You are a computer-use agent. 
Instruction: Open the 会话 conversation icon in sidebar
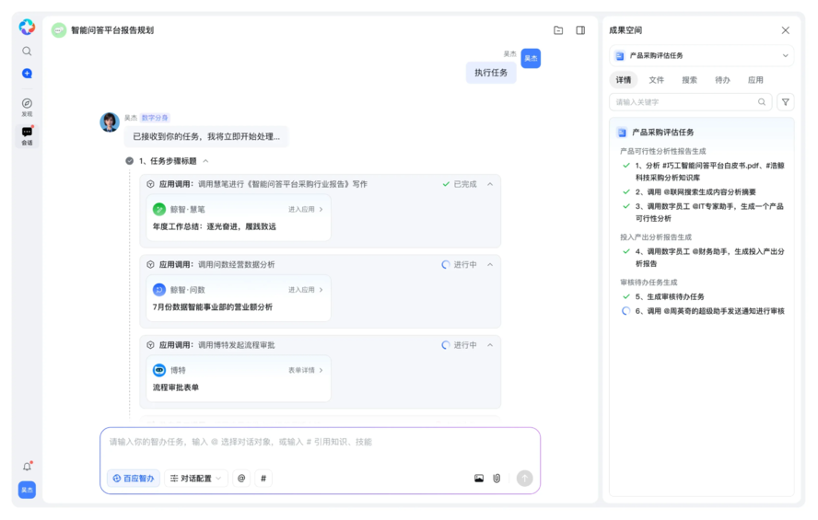click(x=27, y=133)
